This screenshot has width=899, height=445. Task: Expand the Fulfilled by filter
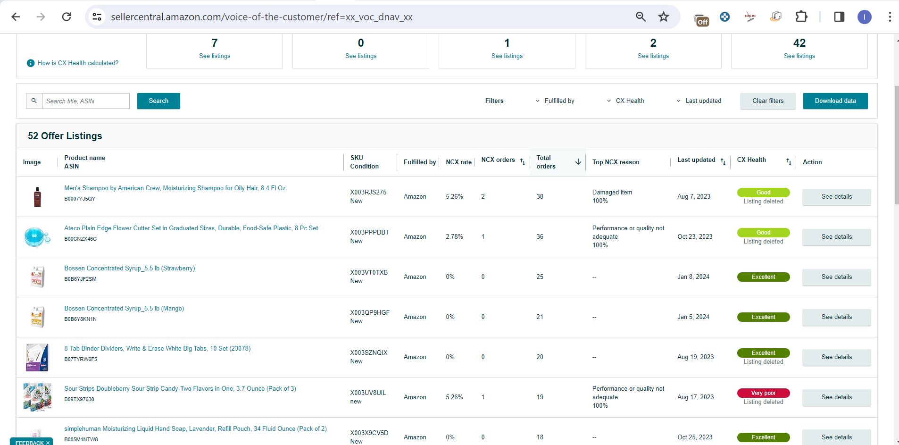[555, 101]
